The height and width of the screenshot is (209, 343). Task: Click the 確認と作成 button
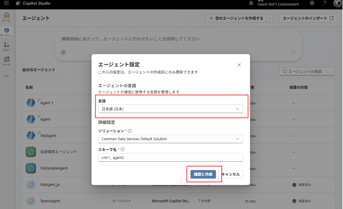[203, 174]
